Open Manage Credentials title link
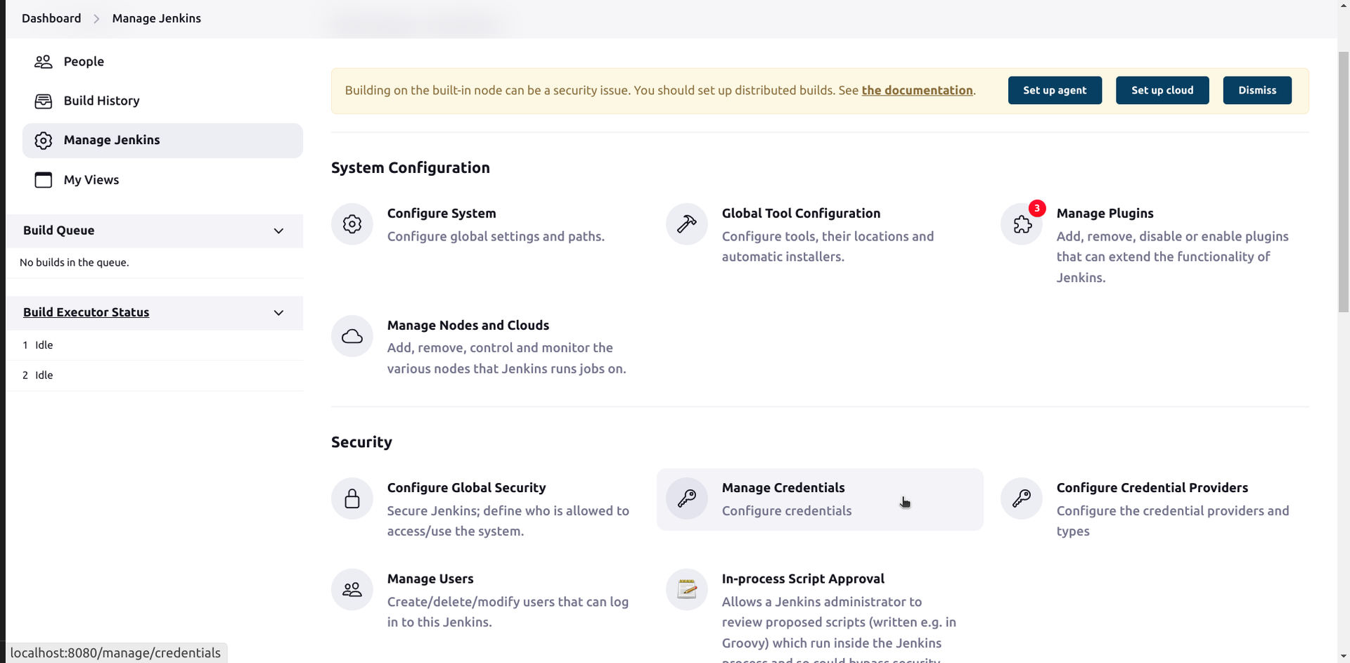This screenshot has width=1350, height=663. pyautogui.click(x=783, y=488)
